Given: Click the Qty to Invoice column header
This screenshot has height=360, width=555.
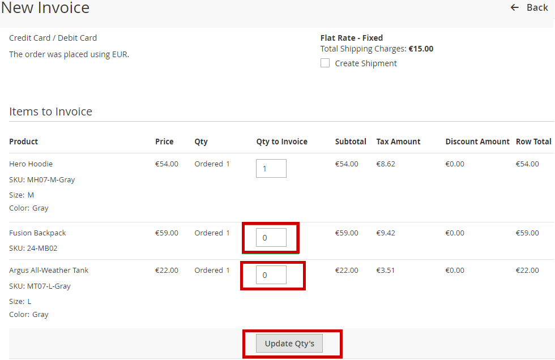Looking at the screenshot, I should pos(281,142).
